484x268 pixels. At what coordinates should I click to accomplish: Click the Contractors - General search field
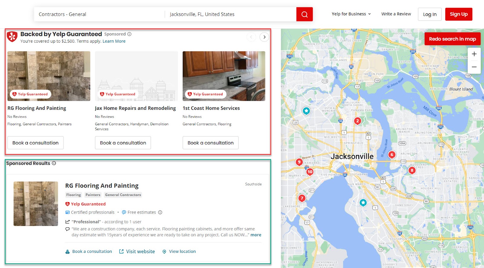(100, 14)
